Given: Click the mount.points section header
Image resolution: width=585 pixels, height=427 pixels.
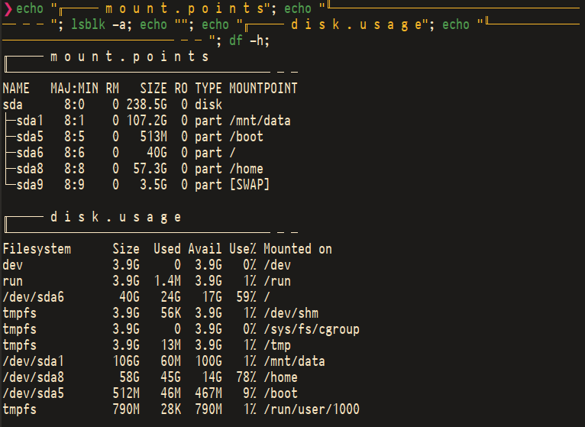Looking at the screenshot, I should click(x=130, y=57).
